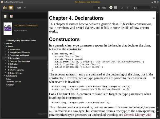Screen dimensions: 160x119
Task: Expand 7. Reflection chapter node
Action: pos(6,67)
